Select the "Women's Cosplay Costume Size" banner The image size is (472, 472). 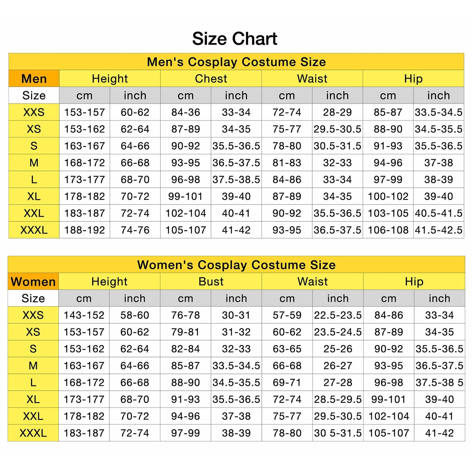pos(236,265)
